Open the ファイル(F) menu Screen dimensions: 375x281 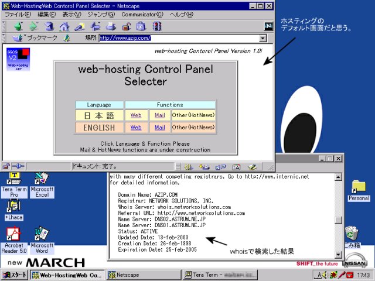click(18, 15)
